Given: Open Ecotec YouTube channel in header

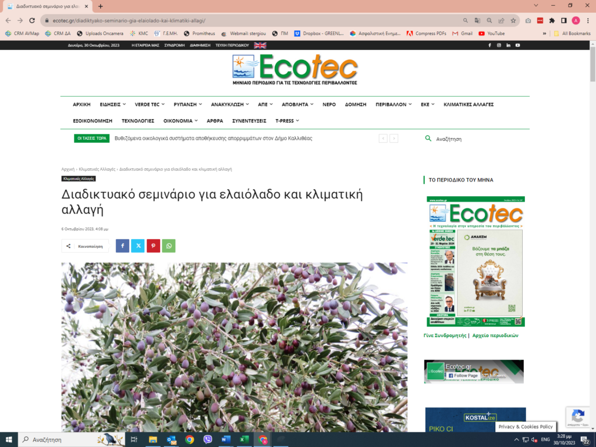Looking at the screenshot, I should click(517, 45).
